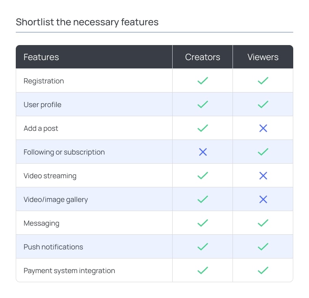The height and width of the screenshot is (298, 309).
Task: Click the Creators checkmark for Registration
Action: pos(203,81)
